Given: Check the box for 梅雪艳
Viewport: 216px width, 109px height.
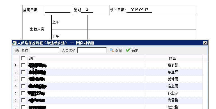Looking at the screenshot, I should 23,100.
